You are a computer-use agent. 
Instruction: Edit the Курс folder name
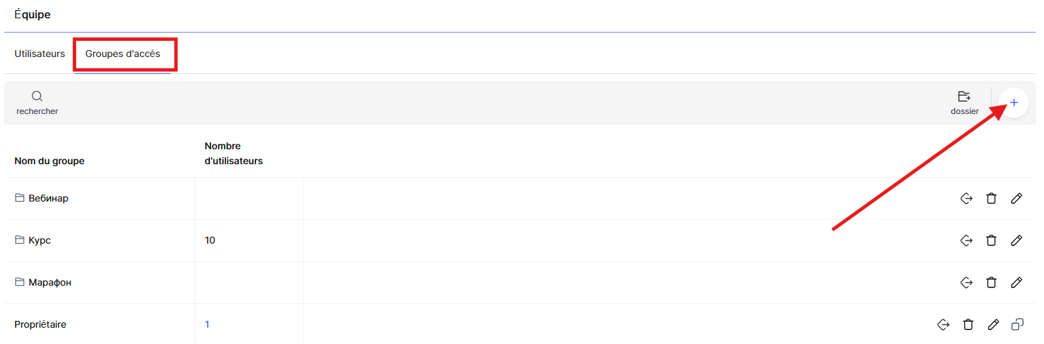click(x=1016, y=240)
